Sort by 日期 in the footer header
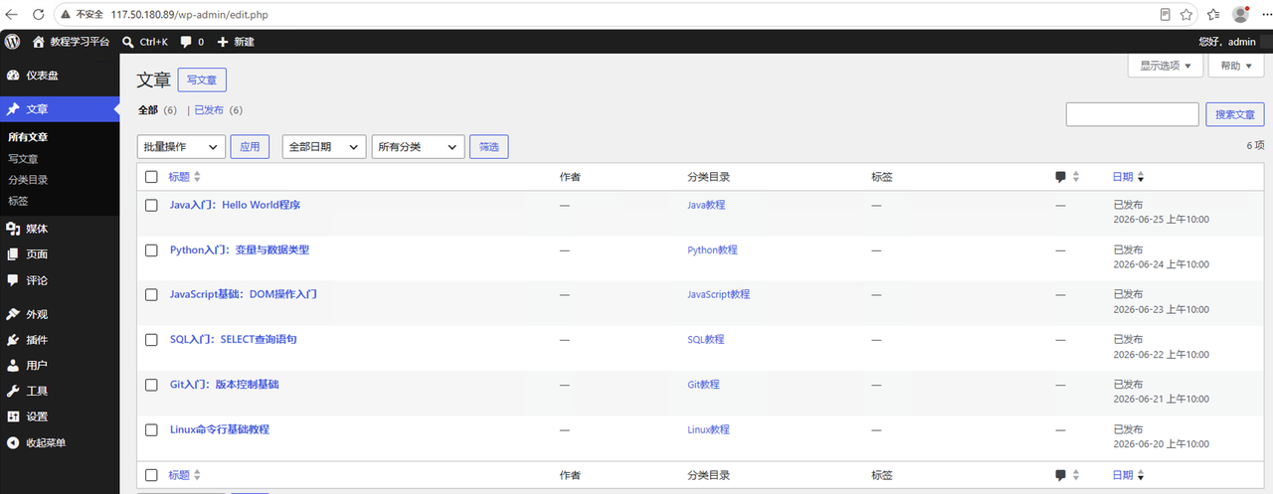Viewport: 1273px width, 494px height. point(1128,475)
